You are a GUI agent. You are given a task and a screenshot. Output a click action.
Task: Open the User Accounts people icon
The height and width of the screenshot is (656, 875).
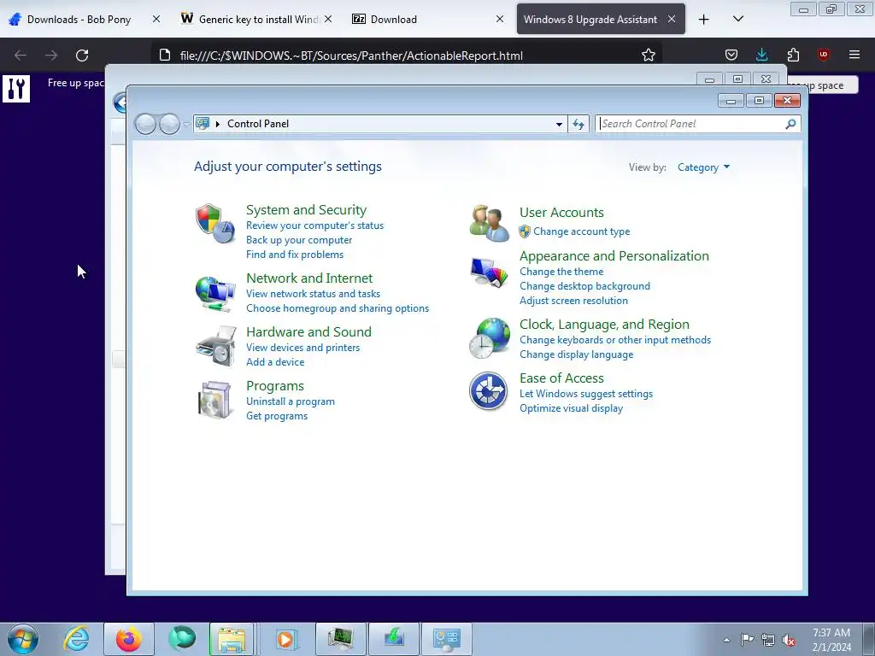(489, 223)
